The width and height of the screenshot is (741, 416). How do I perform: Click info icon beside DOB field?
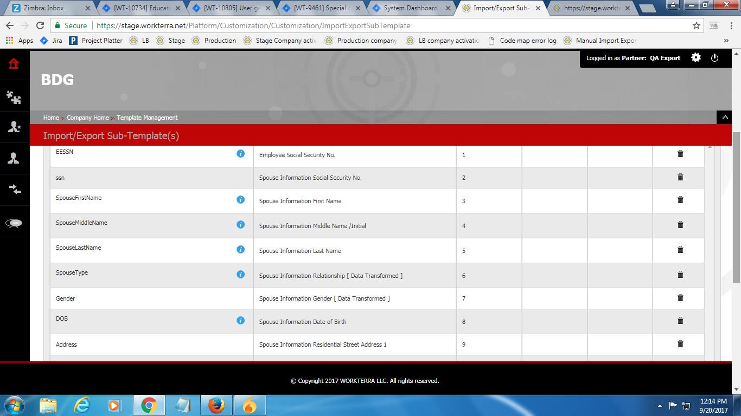pos(240,321)
